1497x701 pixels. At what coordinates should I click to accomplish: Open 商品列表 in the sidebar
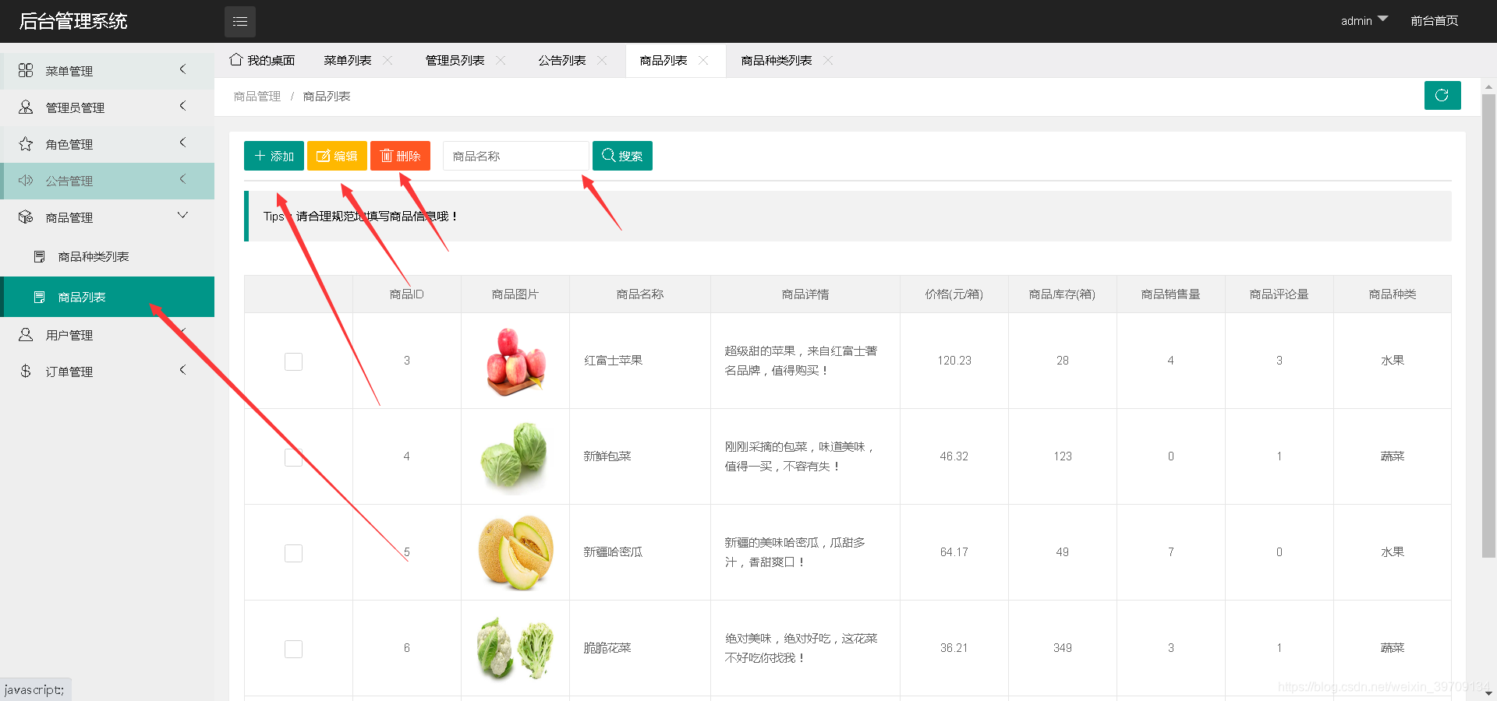pyautogui.click(x=108, y=297)
